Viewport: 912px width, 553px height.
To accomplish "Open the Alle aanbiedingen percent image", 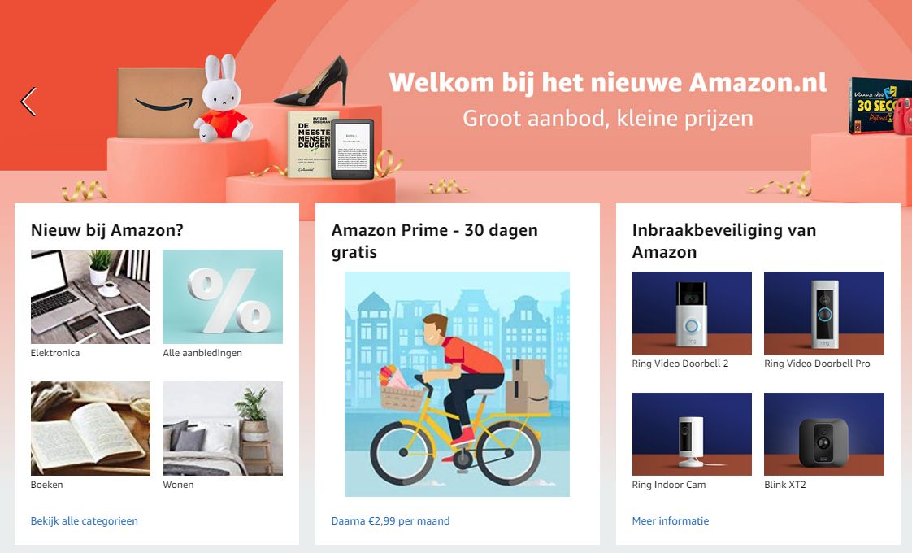I will pos(223,296).
